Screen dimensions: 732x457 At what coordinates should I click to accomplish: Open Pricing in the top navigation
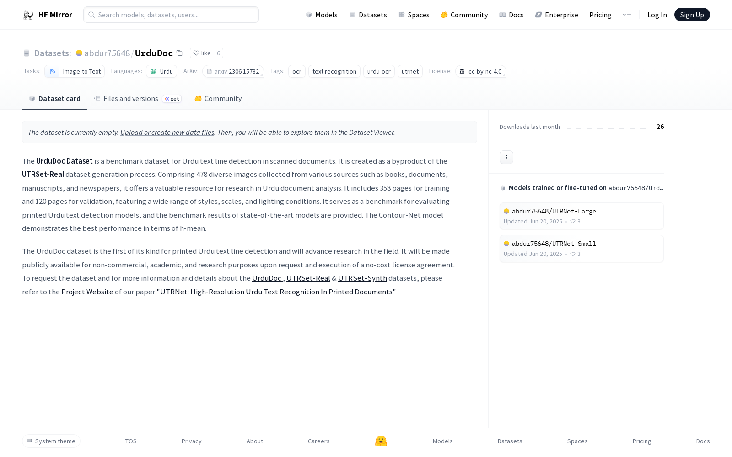[600, 15]
